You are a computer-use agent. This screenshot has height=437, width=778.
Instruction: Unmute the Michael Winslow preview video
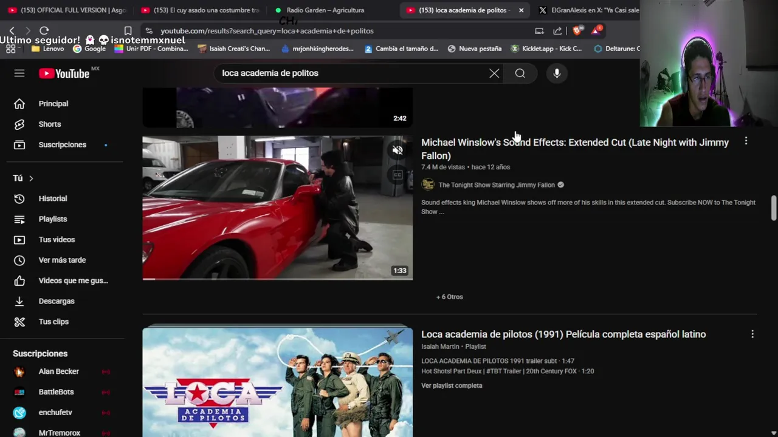click(398, 151)
